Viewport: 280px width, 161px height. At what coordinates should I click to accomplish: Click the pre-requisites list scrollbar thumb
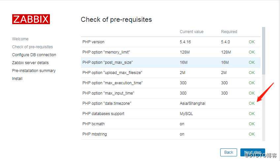[263, 51]
